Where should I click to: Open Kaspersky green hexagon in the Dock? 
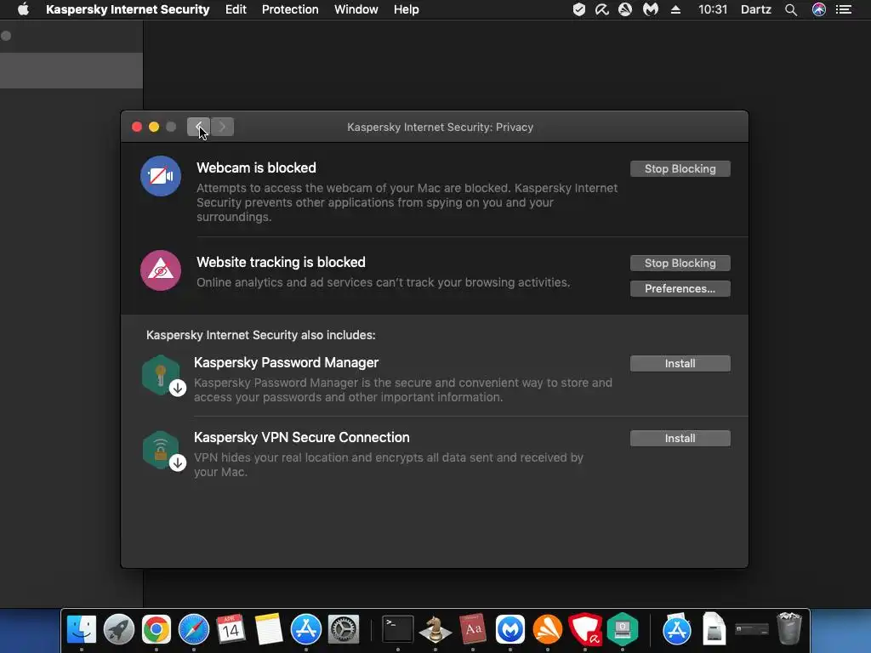point(622,630)
